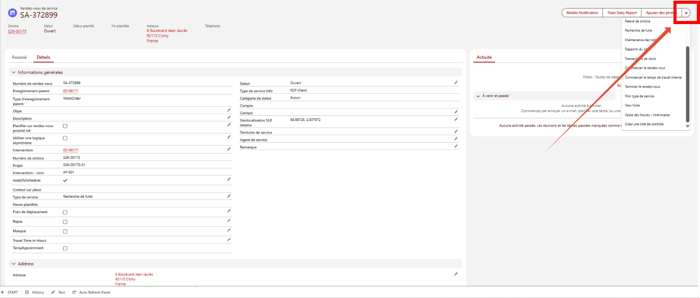700x298 pixels.
Task: Collapse the À venir et passés section
Action: 478,96
